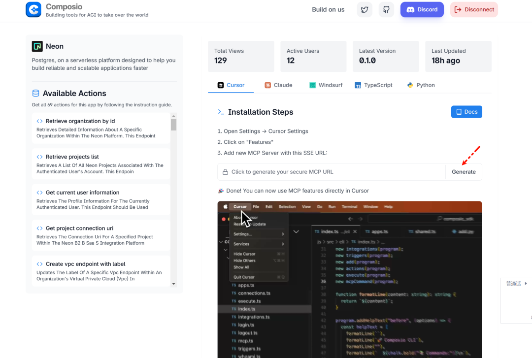This screenshot has height=358, width=532.
Task: Open the GitHub icon link
Action: (x=386, y=9)
